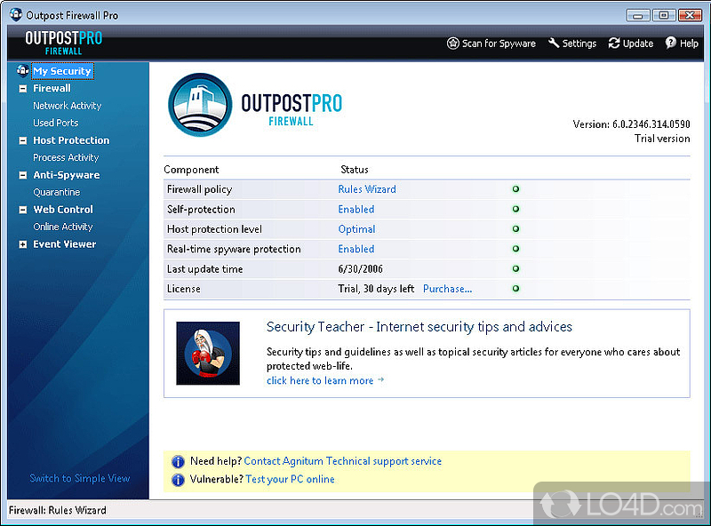This screenshot has width=711, height=526.
Task: Click the info icon beside Need help
Action: [x=179, y=462]
